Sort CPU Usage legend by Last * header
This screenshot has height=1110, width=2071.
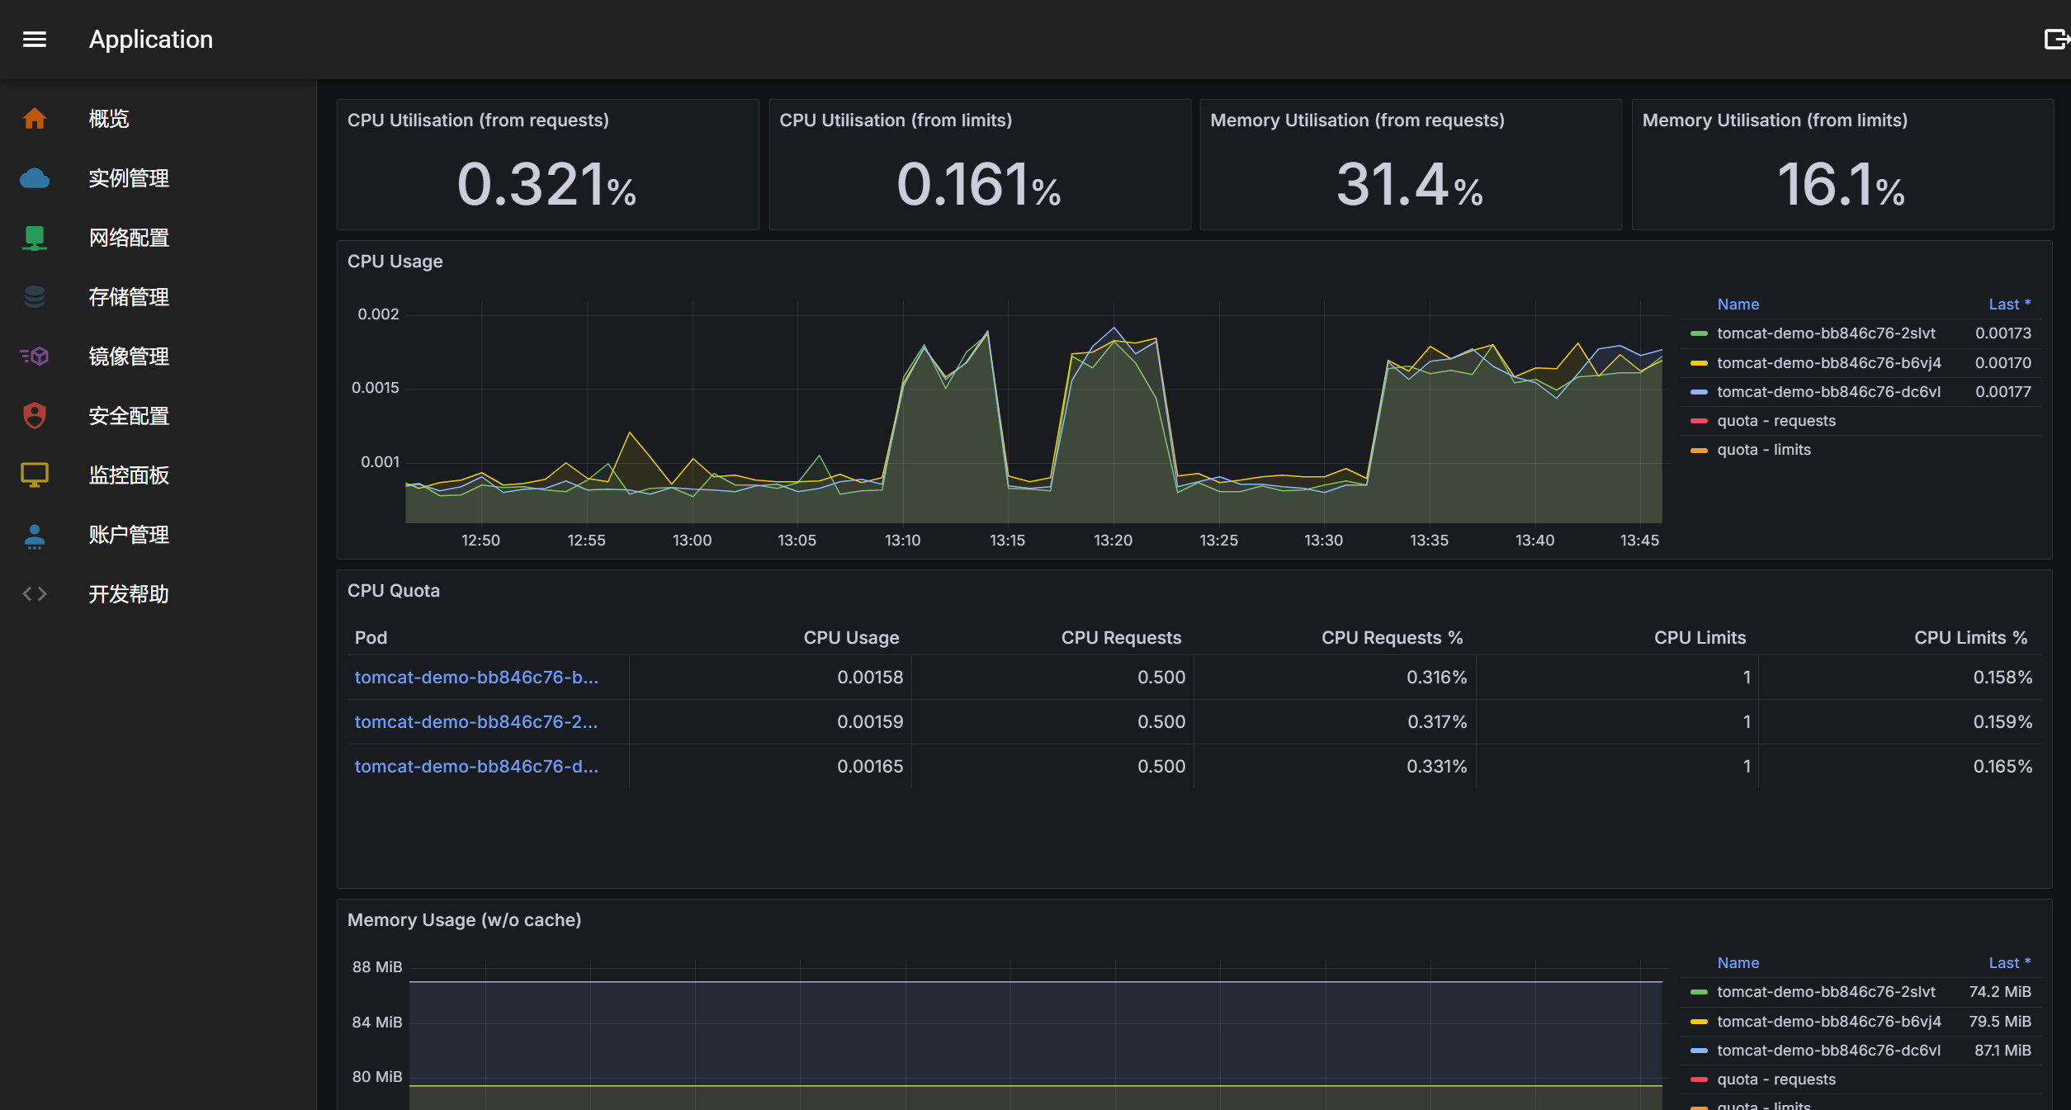(2009, 305)
